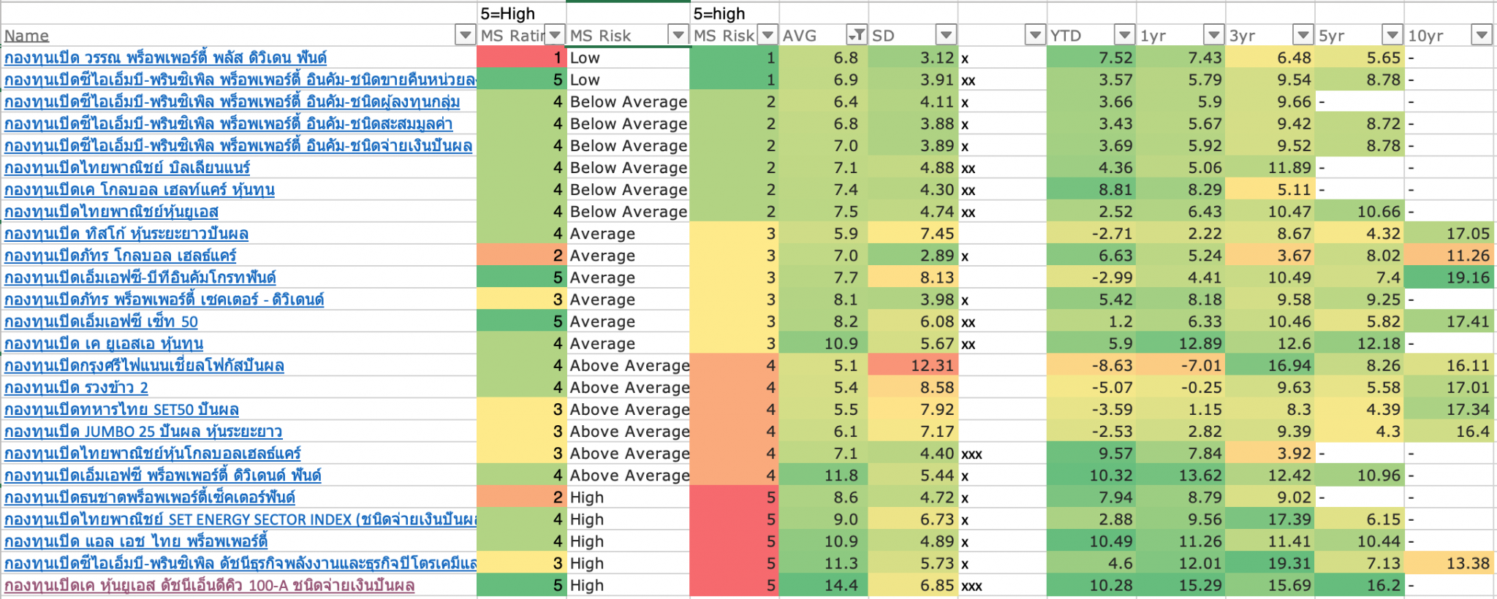Select the 10yr cell "19.16"
1497x599 pixels.
(1449, 277)
